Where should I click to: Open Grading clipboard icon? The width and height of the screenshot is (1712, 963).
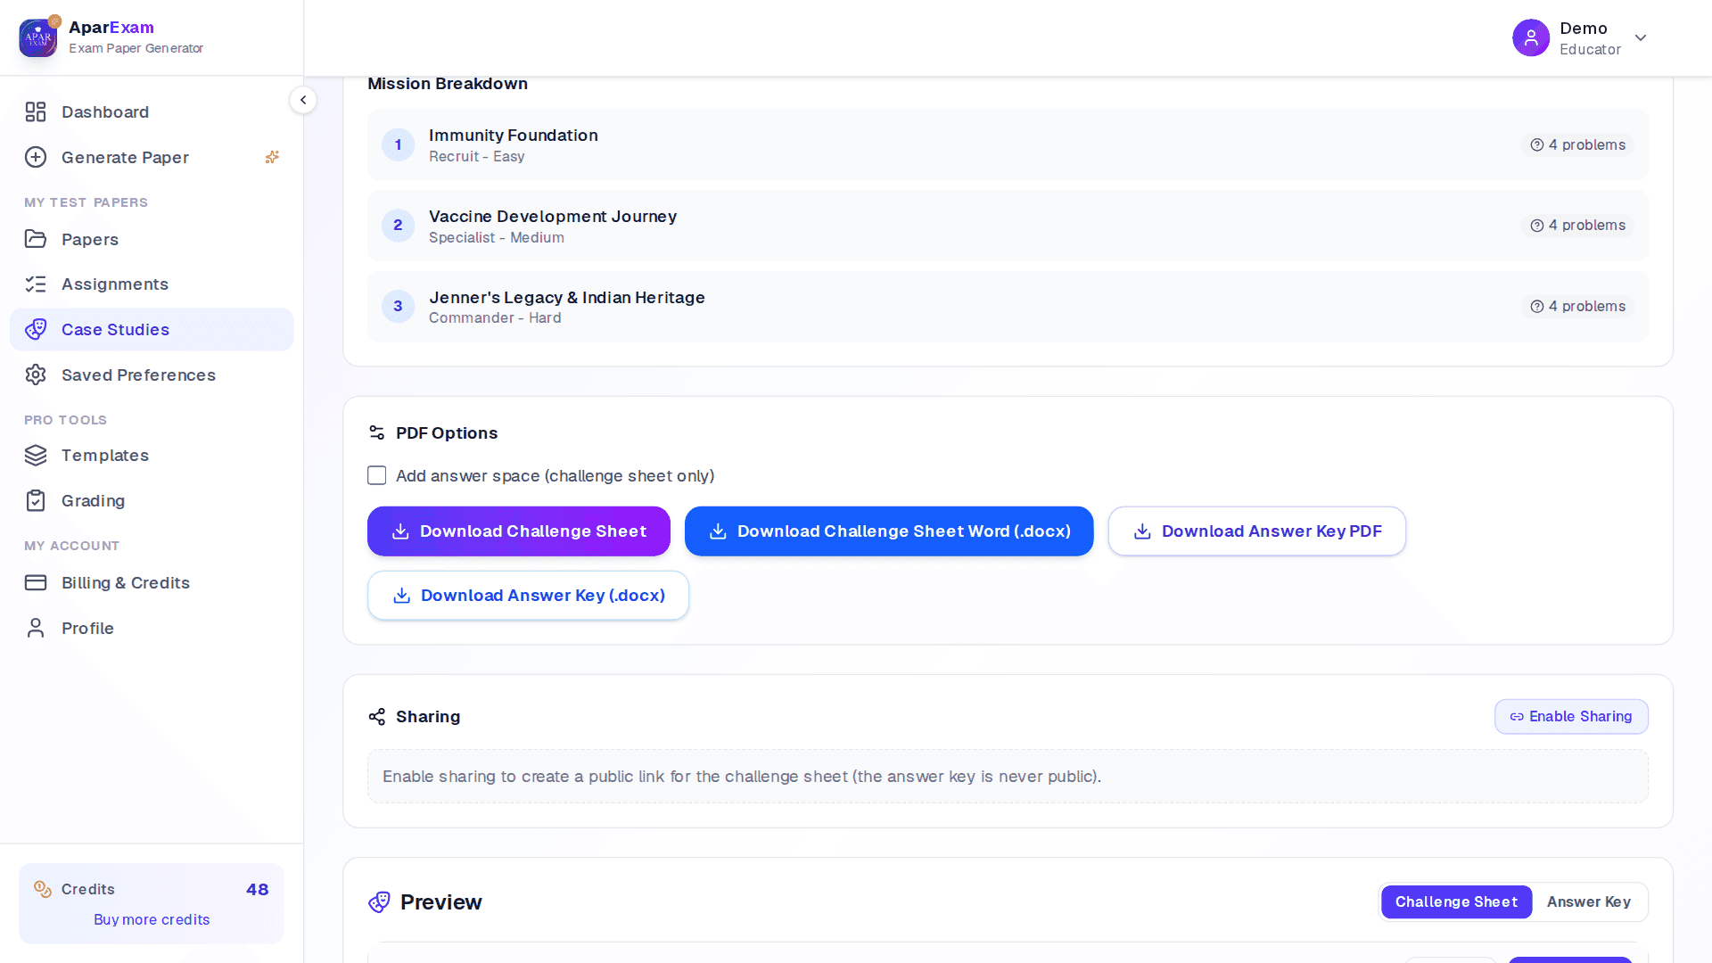tap(36, 501)
